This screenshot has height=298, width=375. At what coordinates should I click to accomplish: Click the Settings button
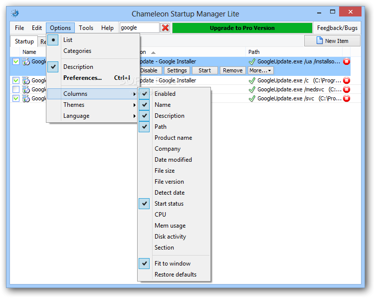(x=177, y=70)
